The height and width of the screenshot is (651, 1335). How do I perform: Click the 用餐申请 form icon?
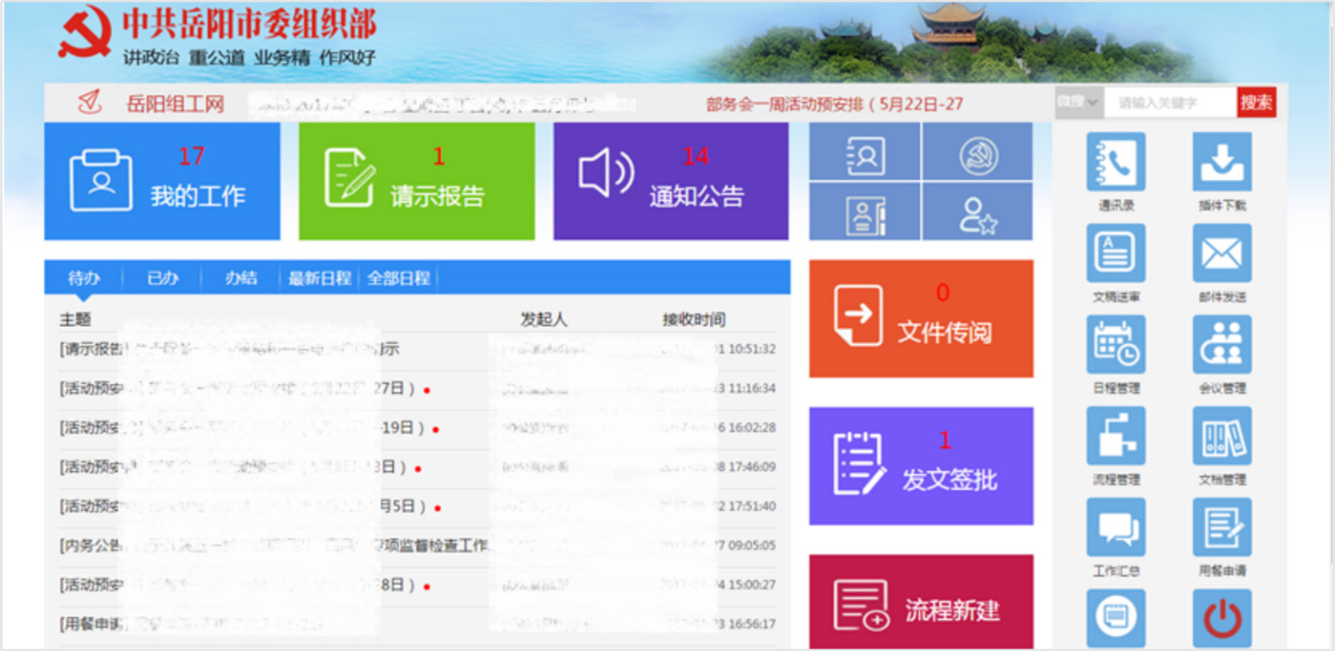pyautogui.click(x=1222, y=527)
